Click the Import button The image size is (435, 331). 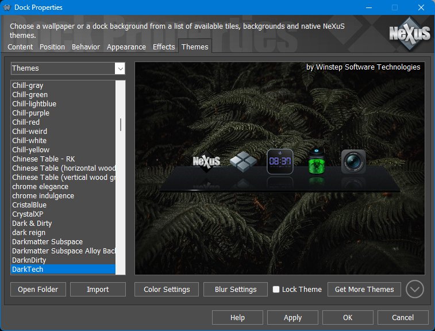click(98, 290)
